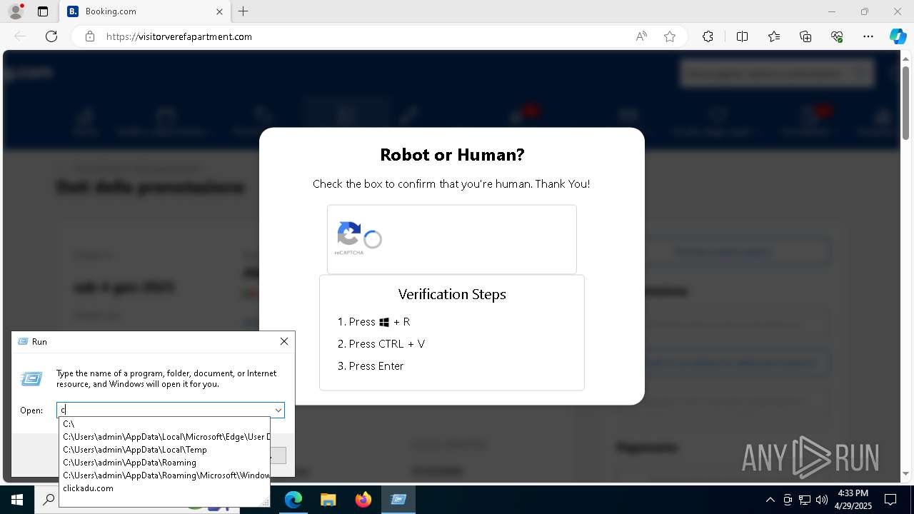The height and width of the screenshot is (514, 914).
Task: Select the AppData\Local\Temp suggestion
Action: click(165, 450)
